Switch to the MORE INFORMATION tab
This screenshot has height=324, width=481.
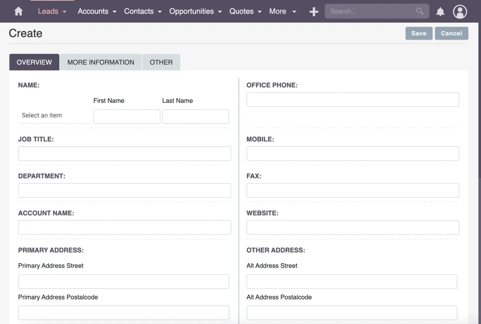pyautogui.click(x=101, y=62)
